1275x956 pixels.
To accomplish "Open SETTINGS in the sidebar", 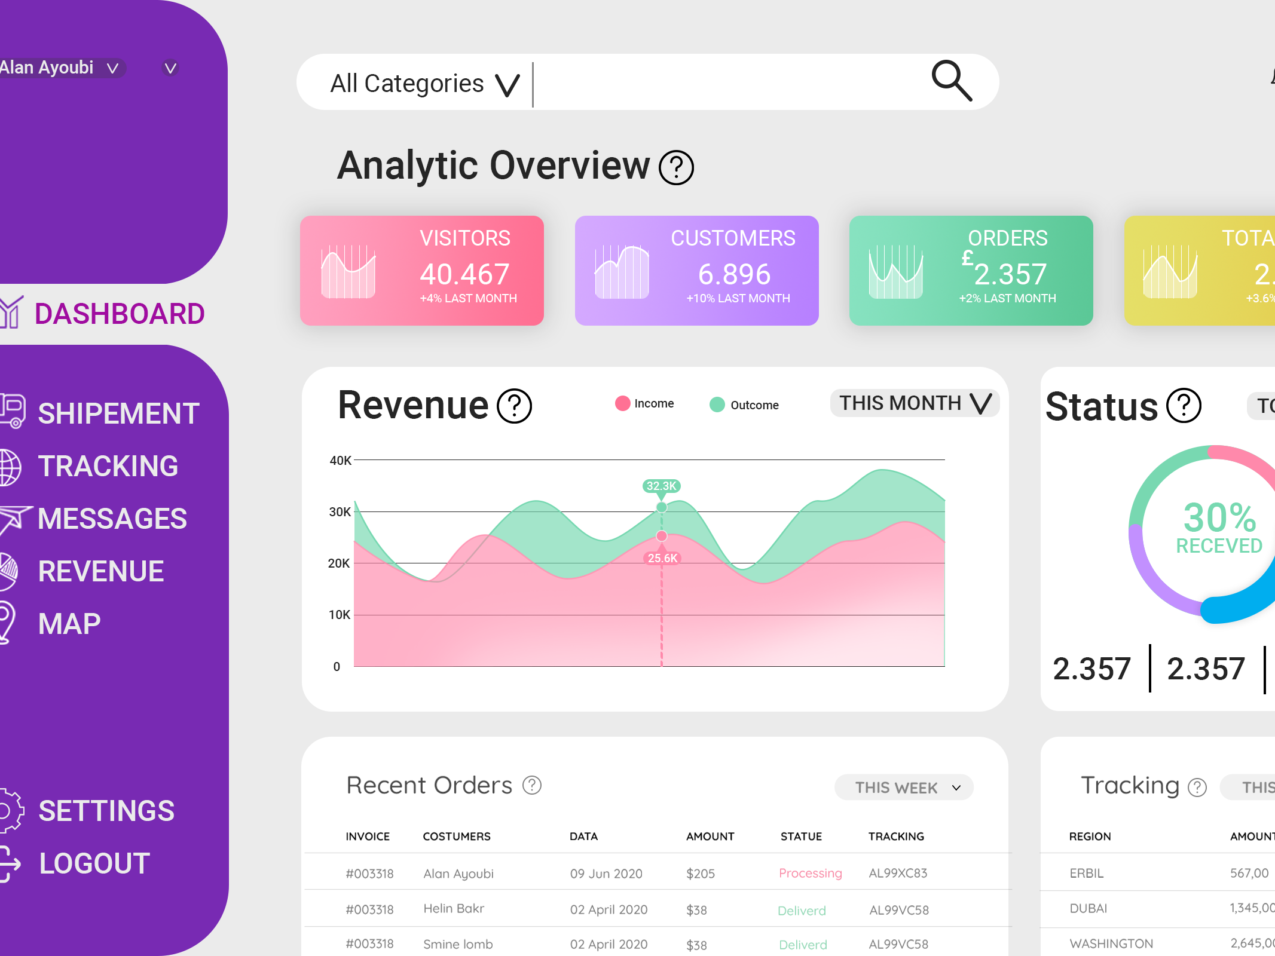I will (106, 811).
